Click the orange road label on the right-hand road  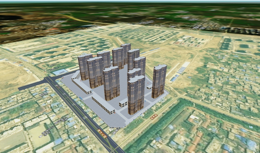pyautogui.click(x=153, y=117)
